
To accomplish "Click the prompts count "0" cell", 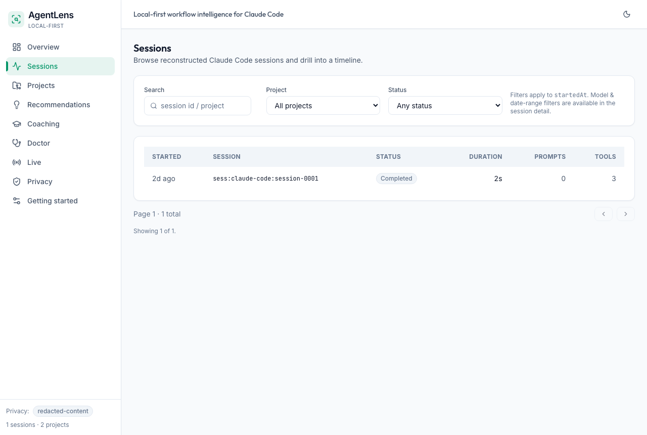I will (564, 179).
